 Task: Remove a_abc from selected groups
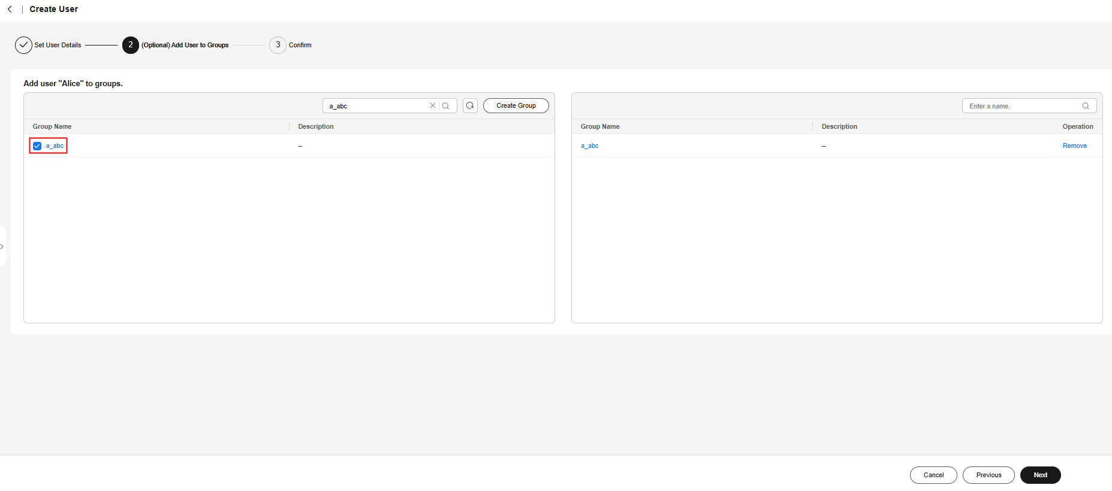pyautogui.click(x=1074, y=146)
